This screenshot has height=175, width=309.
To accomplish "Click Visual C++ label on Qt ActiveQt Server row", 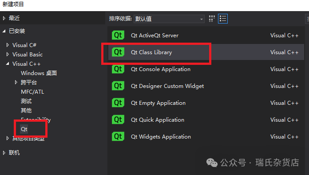I will pyautogui.click(x=284, y=36).
